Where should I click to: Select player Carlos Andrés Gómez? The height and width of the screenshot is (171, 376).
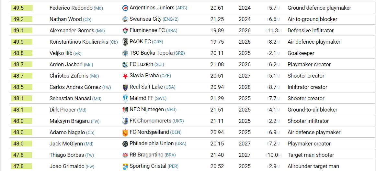coord(75,87)
